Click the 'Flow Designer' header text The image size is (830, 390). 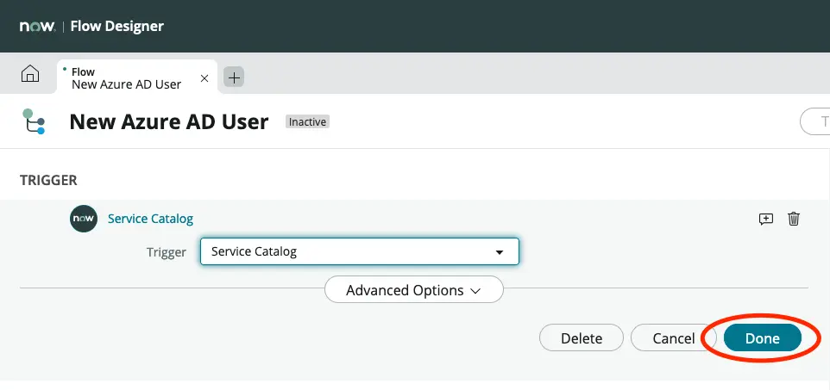point(117,26)
